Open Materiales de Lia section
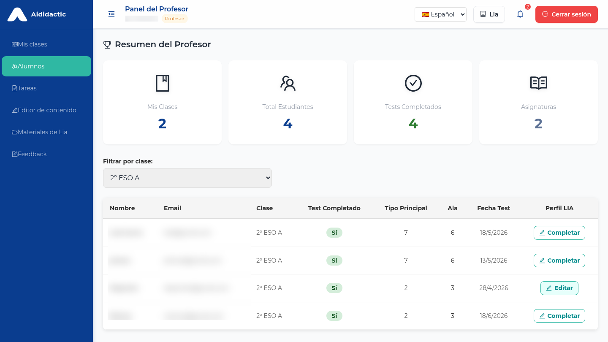Screen dimensions: 608x342 [46, 132]
